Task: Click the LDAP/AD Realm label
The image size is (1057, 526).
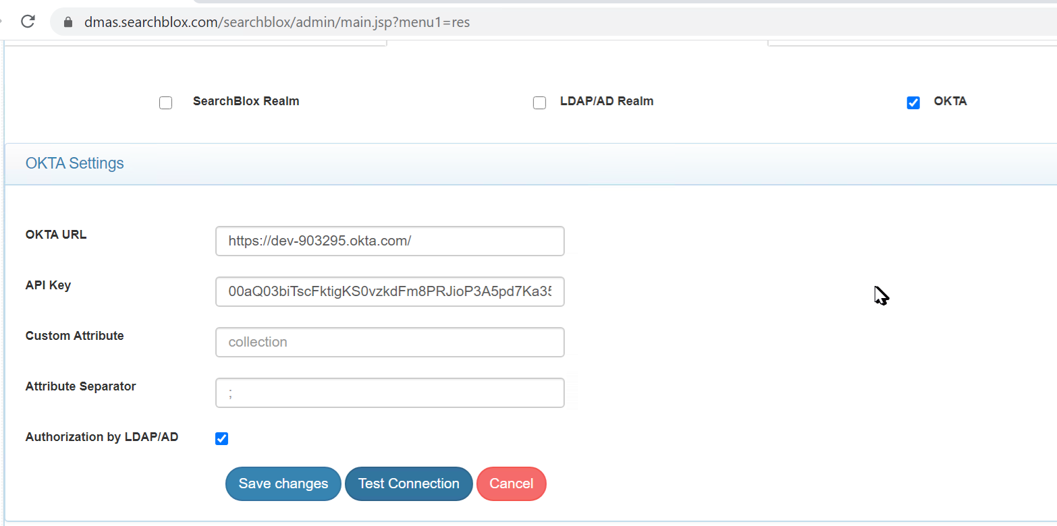Action: click(607, 101)
